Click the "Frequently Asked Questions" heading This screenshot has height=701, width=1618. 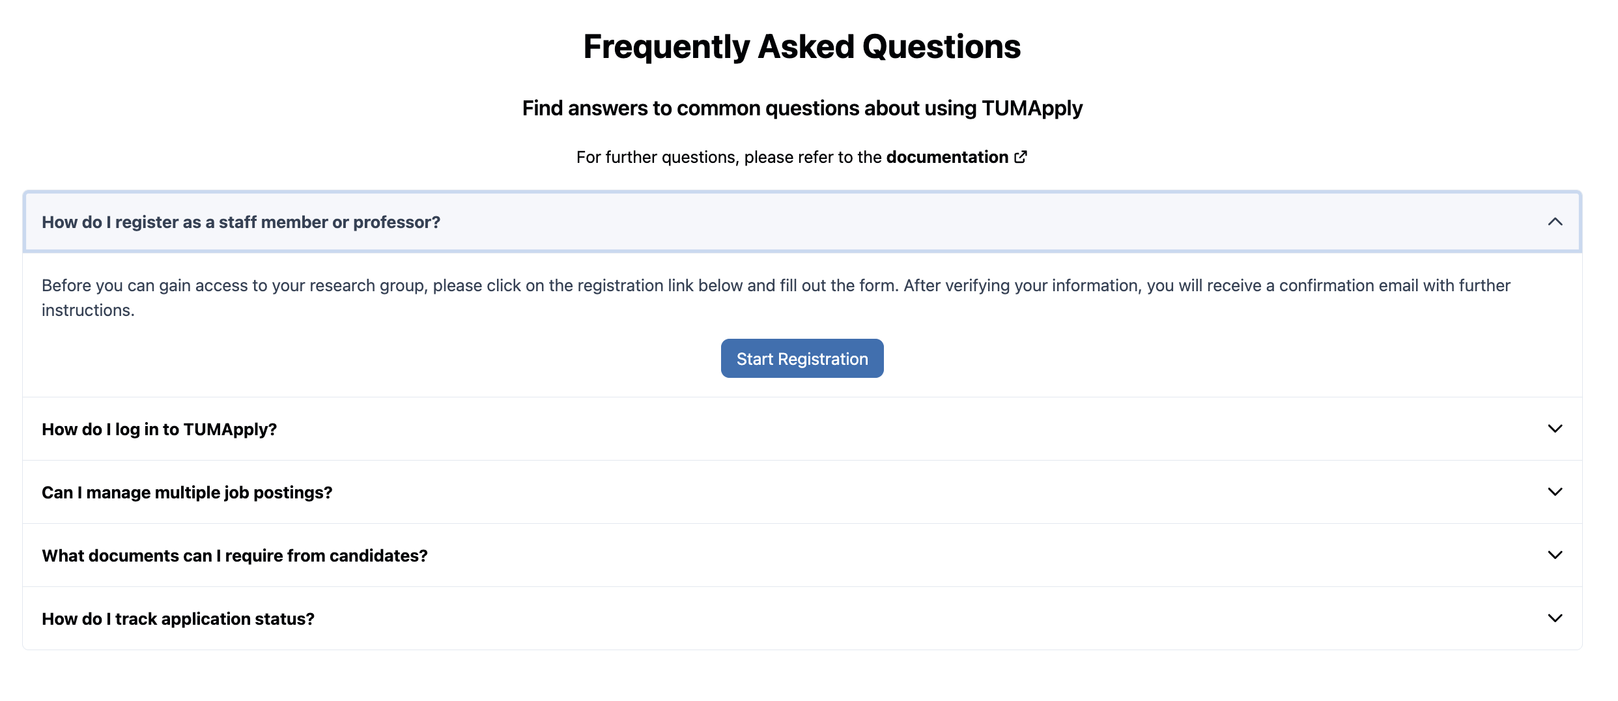tap(802, 47)
